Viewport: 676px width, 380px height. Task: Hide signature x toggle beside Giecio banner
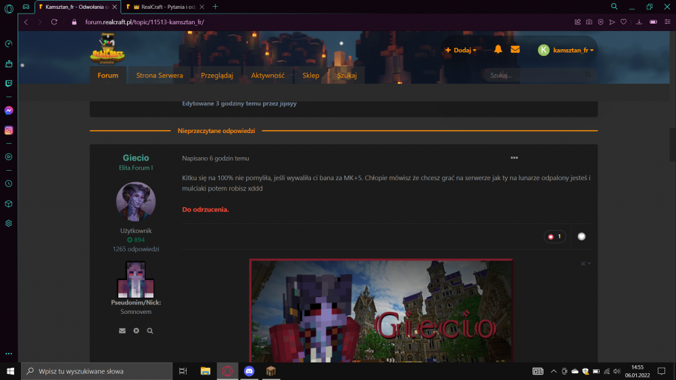585,263
